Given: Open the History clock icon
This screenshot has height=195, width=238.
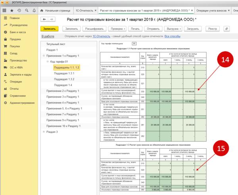Looking at the screenshot, I should tap(19, 10).
